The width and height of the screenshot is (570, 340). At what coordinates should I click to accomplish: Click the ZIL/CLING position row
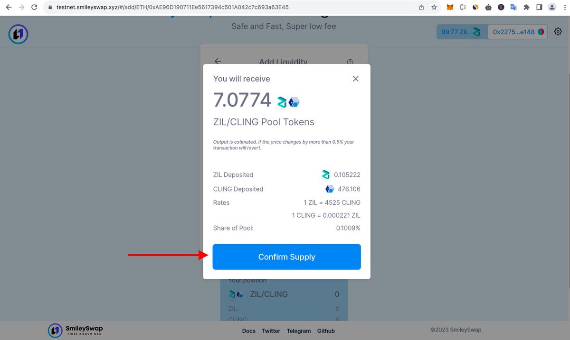pyautogui.click(x=284, y=294)
